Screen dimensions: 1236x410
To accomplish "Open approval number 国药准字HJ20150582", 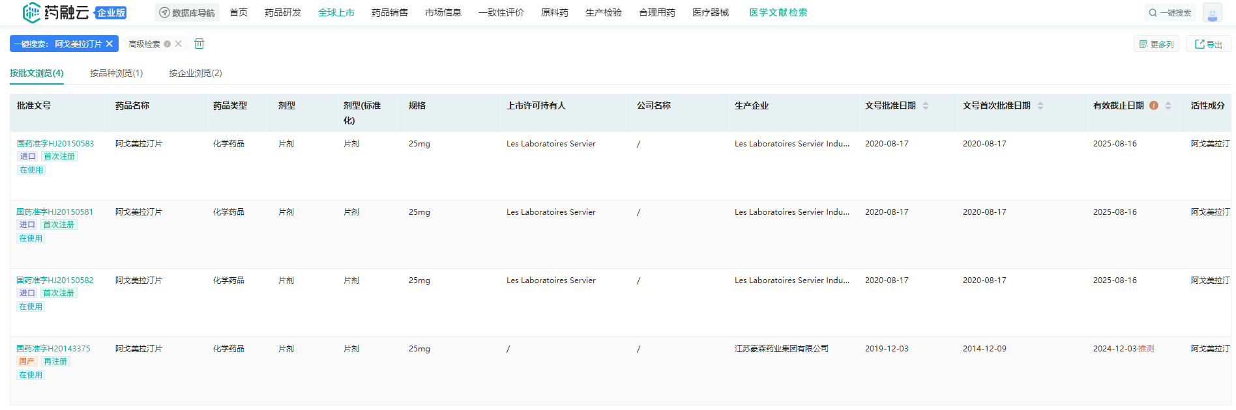I will [55, 280].
